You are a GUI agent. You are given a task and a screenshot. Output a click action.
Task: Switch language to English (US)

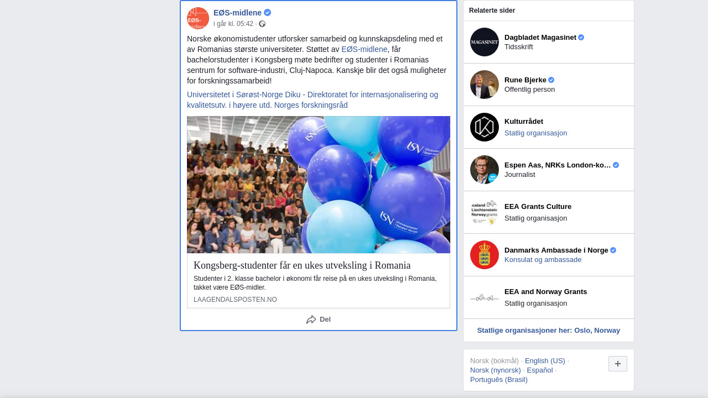545,361
